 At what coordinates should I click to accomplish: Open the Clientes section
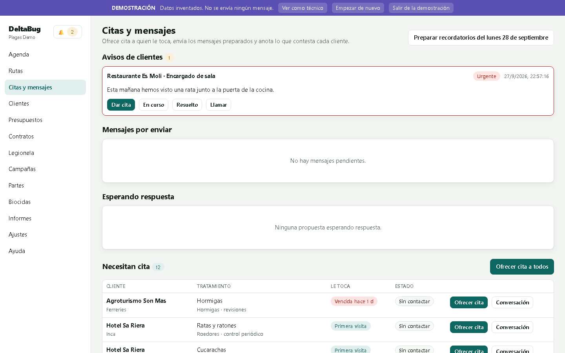[45, 104]
